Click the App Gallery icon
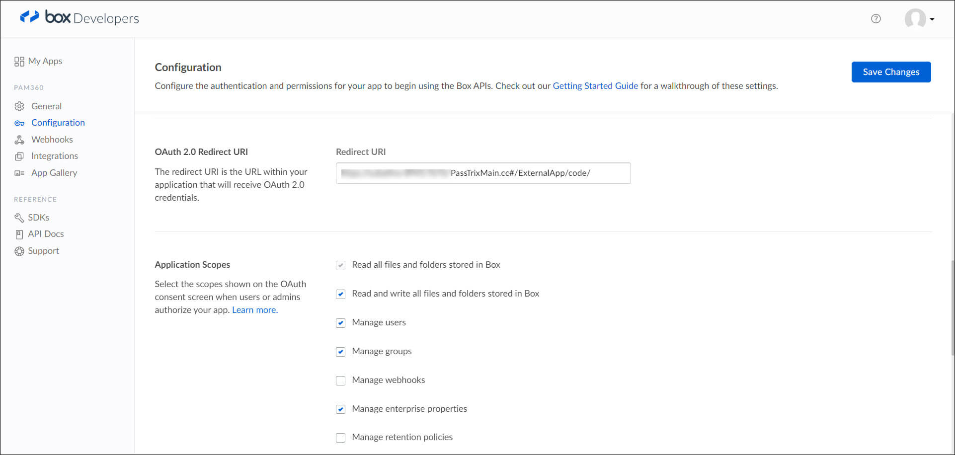Viewport: 955px width, 455px height. click(19, 173)
